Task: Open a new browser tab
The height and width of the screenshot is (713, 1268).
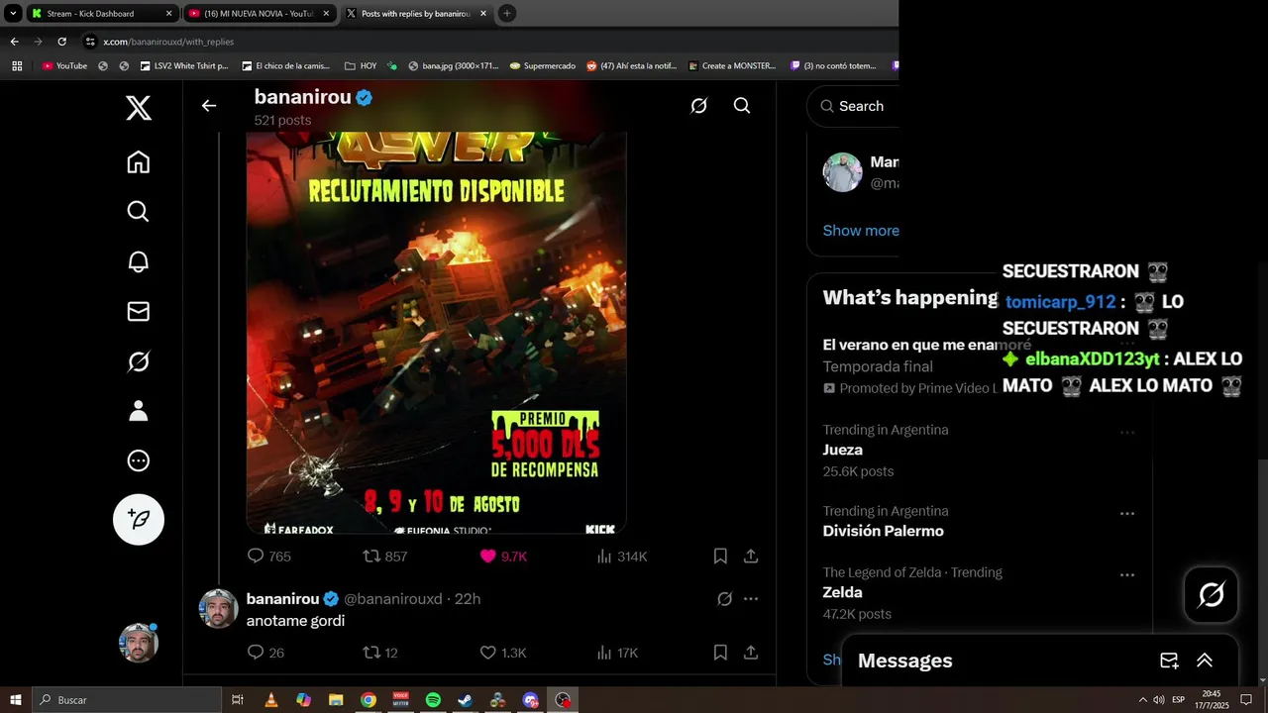Action: [x=507, y=13]
